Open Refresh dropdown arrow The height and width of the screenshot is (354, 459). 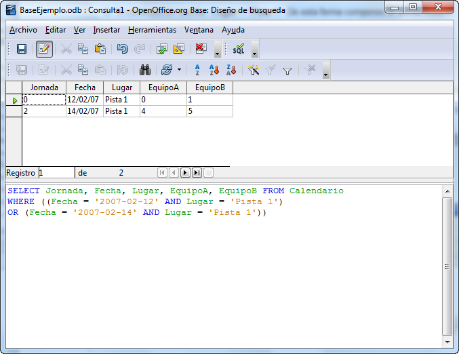[179, 70]
